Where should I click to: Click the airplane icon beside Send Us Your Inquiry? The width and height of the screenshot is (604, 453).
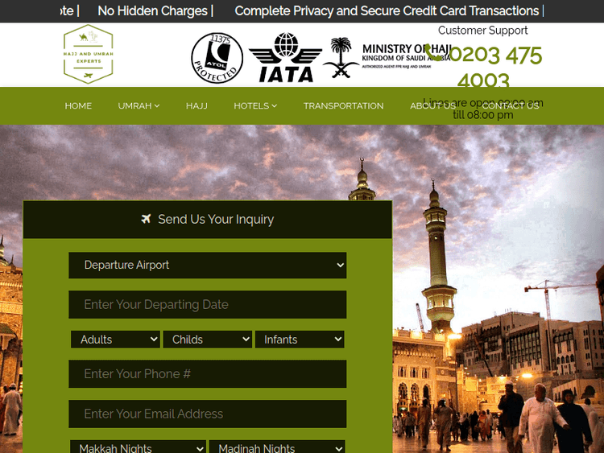146,219
